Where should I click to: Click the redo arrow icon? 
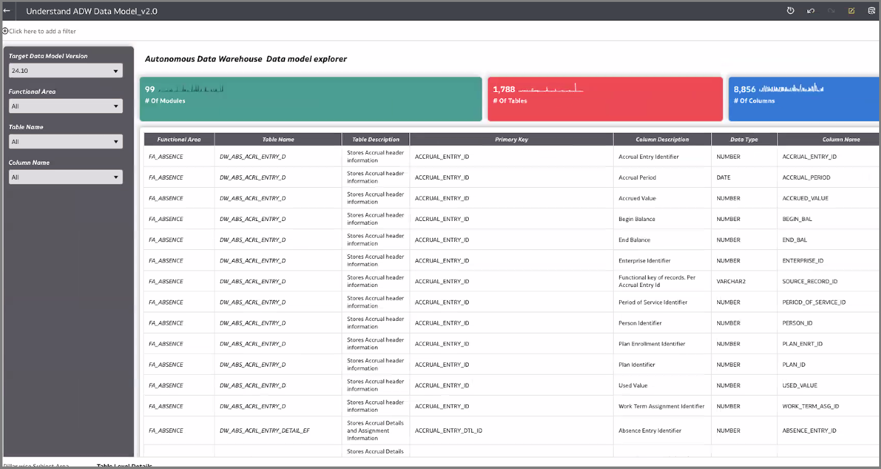[831, 11]
